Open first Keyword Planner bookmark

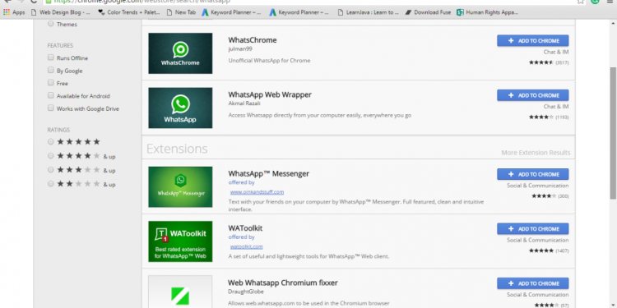coord(231,12)
